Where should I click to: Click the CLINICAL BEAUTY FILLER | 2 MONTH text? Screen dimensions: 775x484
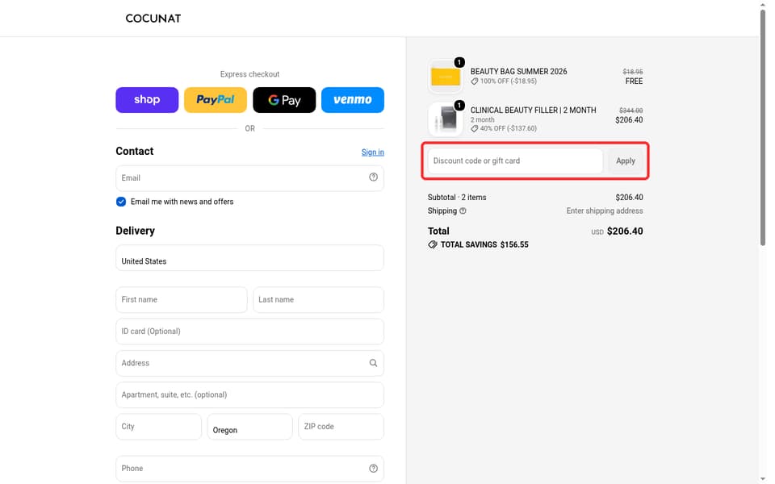click(534, 111)
